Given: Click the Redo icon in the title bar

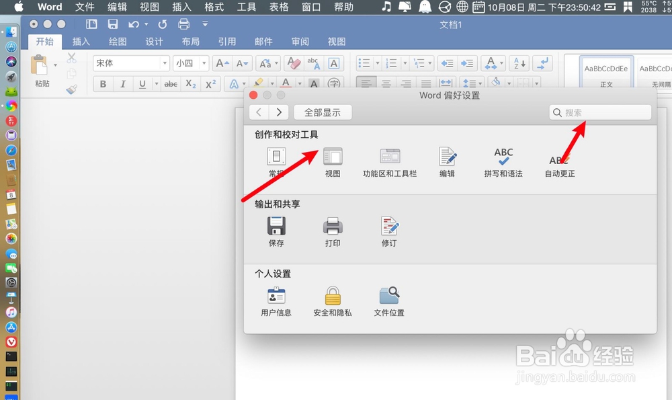Looking at the screenshot, I should click(163, 24).
